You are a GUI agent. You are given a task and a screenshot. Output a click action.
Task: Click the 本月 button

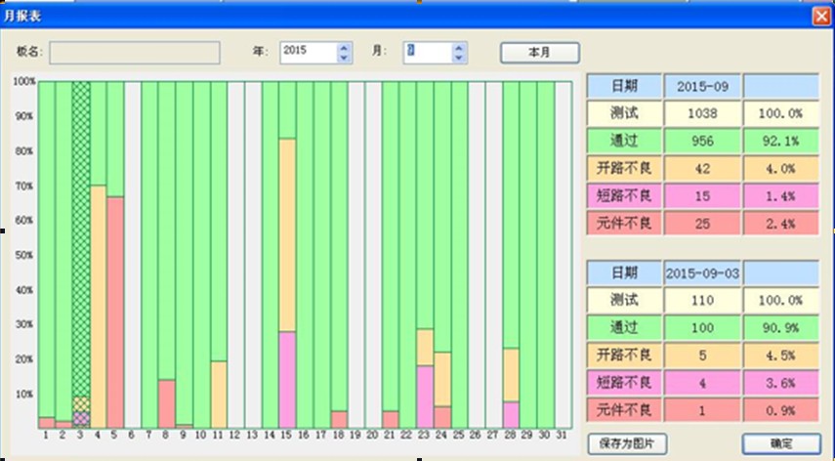click(x=540, y=52)
